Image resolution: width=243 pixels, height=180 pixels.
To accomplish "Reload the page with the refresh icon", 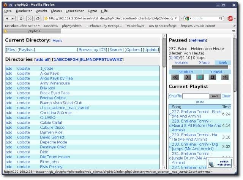I will (x=21, y=19).
